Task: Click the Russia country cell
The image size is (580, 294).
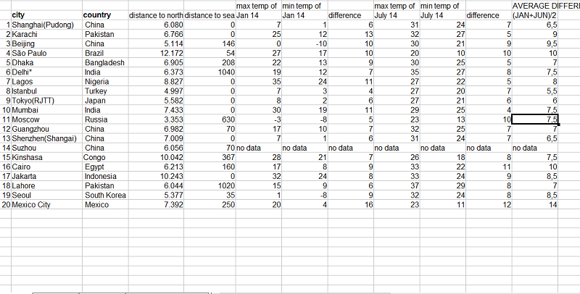Action: (105, 119)
